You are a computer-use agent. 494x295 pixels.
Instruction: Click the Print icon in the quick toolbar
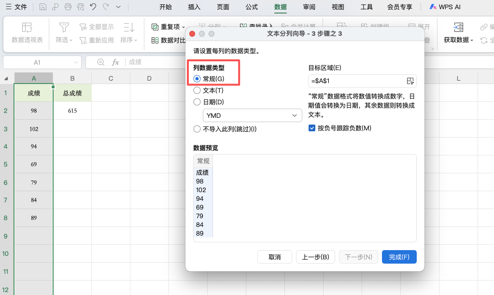tap(68, 7)
